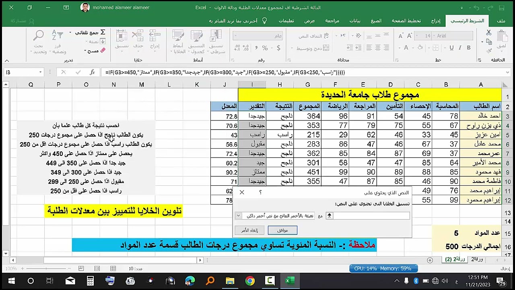
Task: Click the Increase Decimal icon
Action: (x=245, y=48)
